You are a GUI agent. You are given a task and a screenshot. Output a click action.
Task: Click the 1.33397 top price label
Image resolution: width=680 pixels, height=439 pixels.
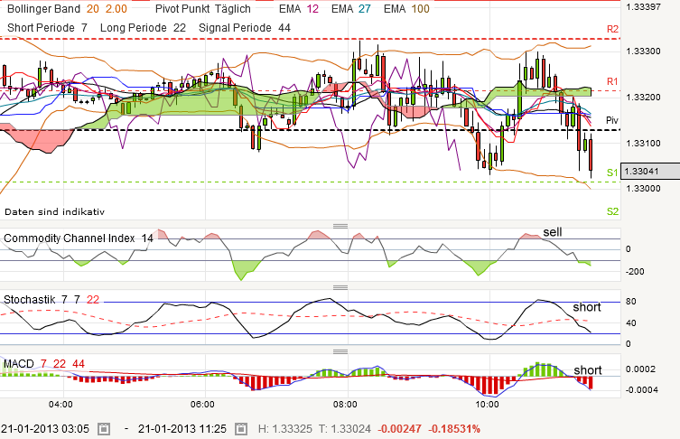pyautogui.click(x=643, y=6)
